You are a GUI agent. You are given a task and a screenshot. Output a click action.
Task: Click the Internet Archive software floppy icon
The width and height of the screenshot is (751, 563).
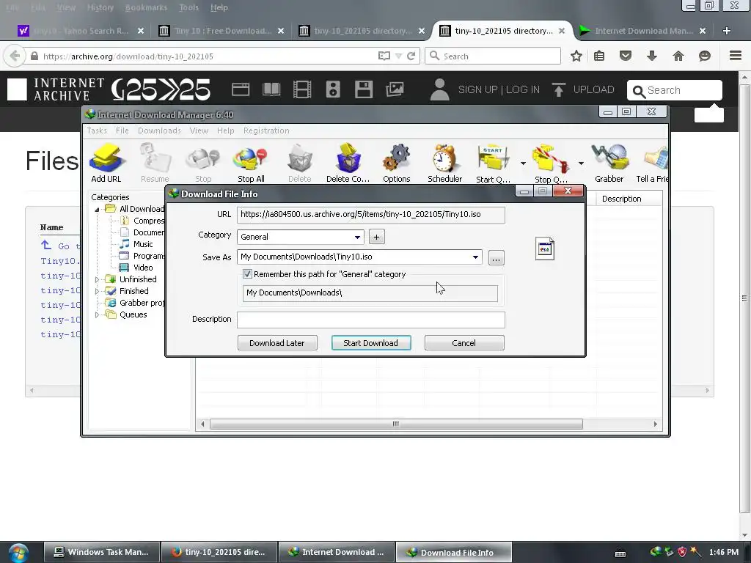point(364,89)
